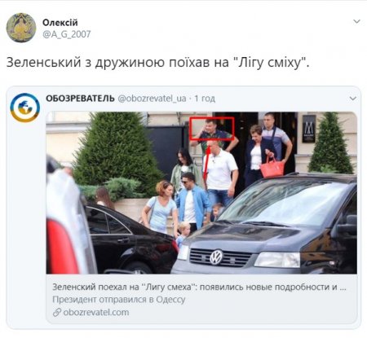This screenshot has width=367, height=338.
Task: Click the tweet text about 'Лігу сміху'
Action: 158,62
